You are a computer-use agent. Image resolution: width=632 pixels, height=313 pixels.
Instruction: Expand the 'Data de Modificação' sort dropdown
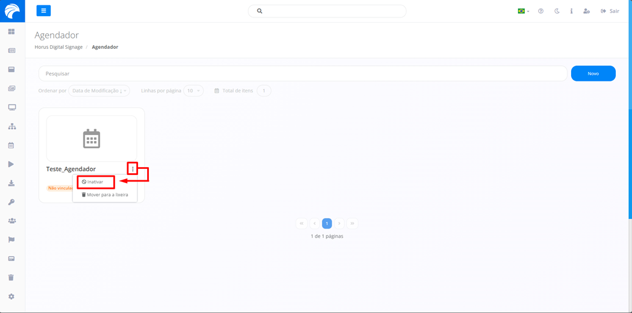99,91
